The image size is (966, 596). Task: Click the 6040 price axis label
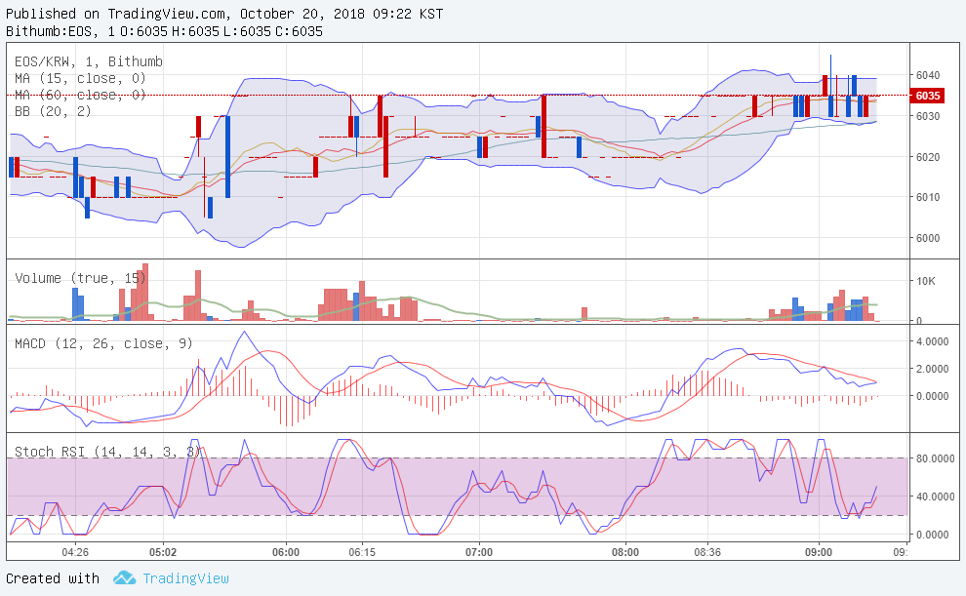(x=928, y=75)
